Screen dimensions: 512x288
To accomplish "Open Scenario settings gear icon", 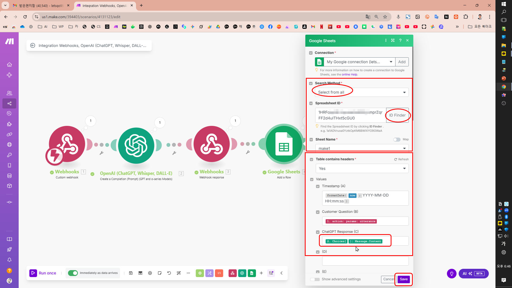I will [150, 273].
